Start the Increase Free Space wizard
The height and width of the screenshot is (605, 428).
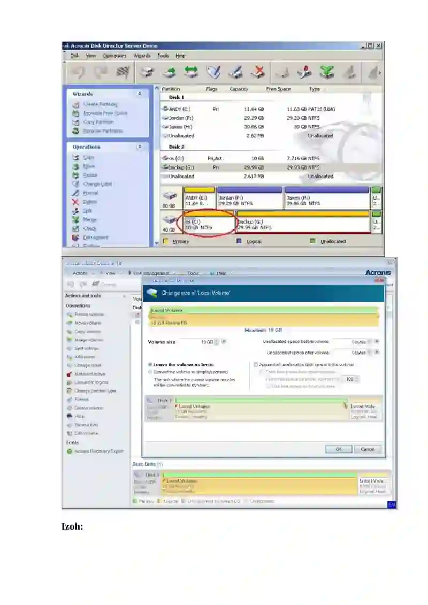point(105,113)
